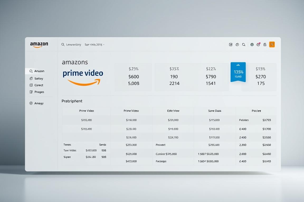Click the $15,600 cell

[173, 129]
